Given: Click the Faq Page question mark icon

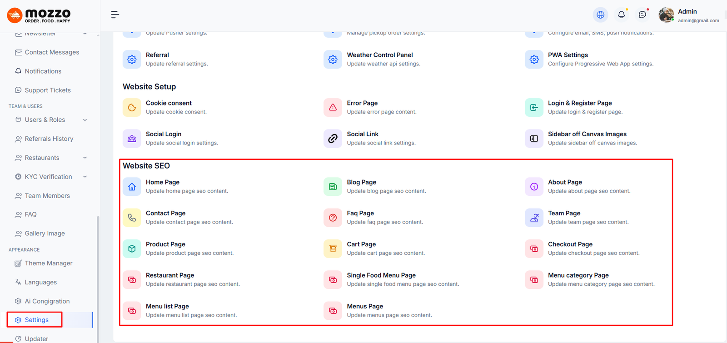Looking at the screenshot, I should [x=333, y=218].
